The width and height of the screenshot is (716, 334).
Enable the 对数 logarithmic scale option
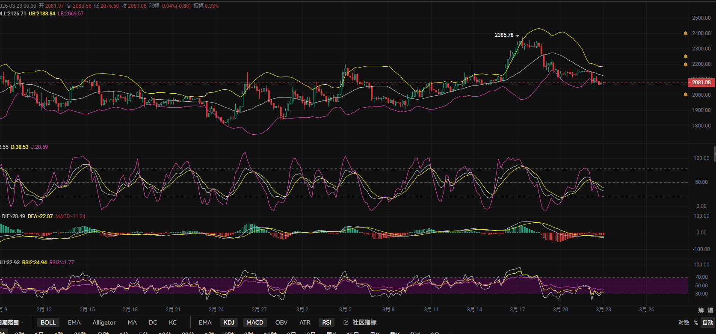[683, 322]
